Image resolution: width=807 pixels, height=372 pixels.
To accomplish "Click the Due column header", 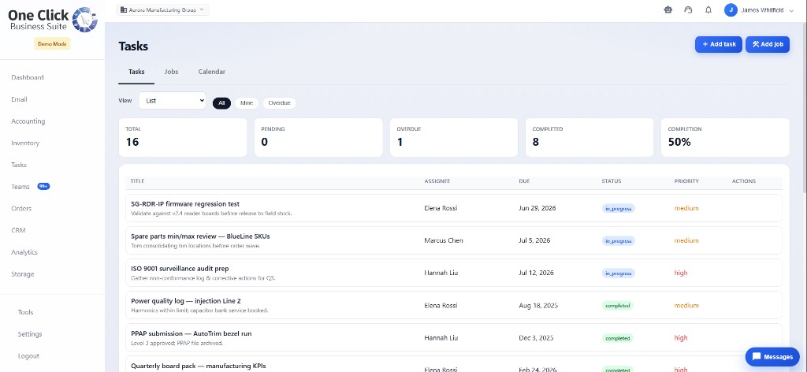I will coord(524,181).
